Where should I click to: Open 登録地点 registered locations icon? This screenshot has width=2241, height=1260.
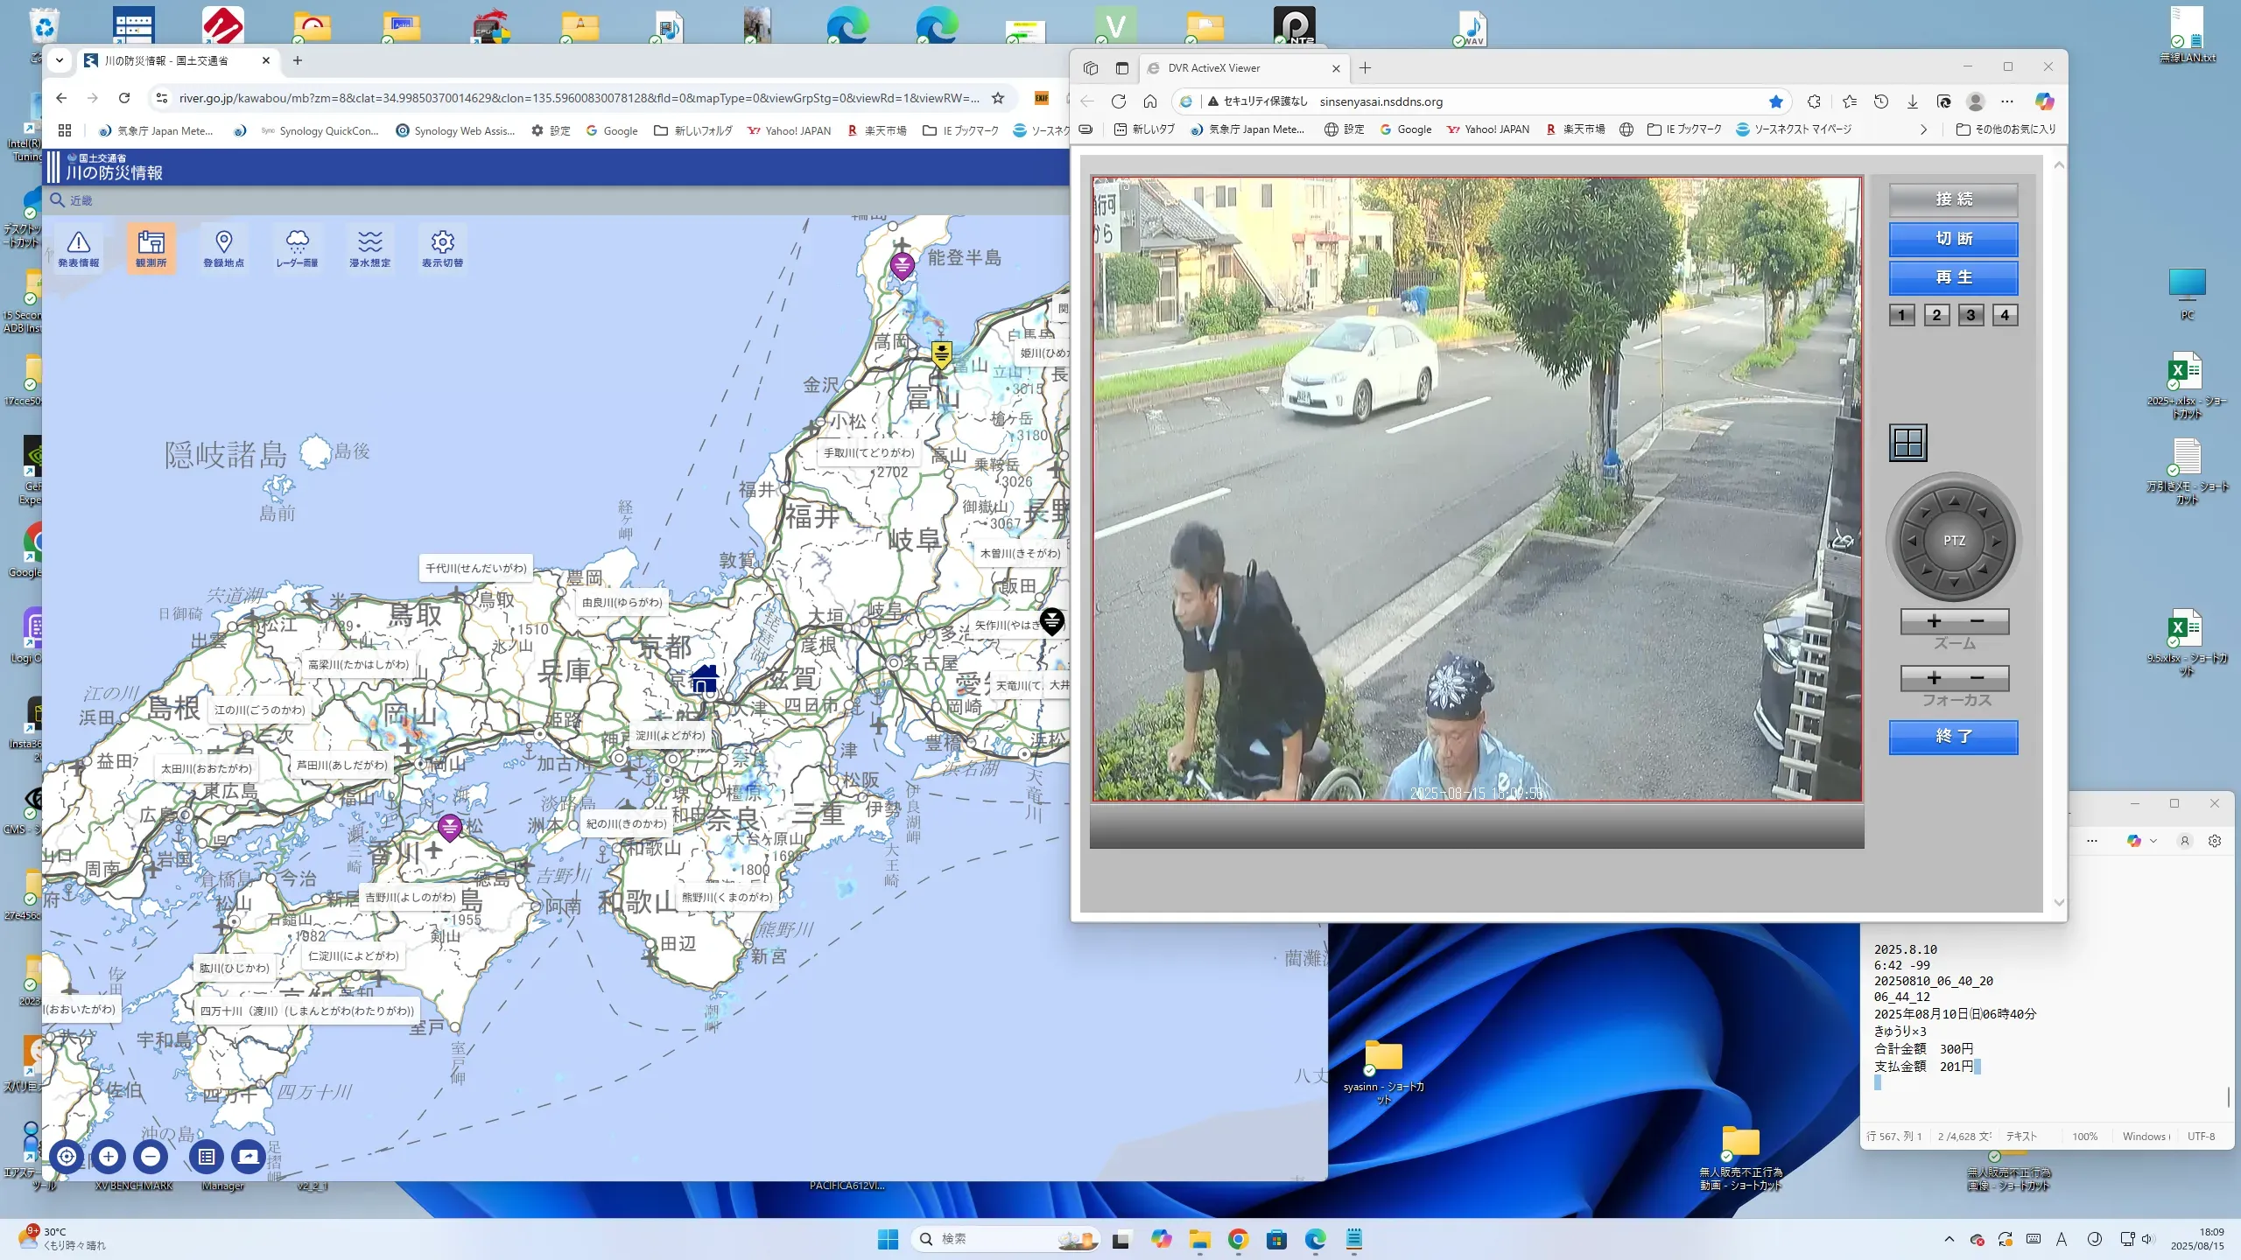[223, 248]
